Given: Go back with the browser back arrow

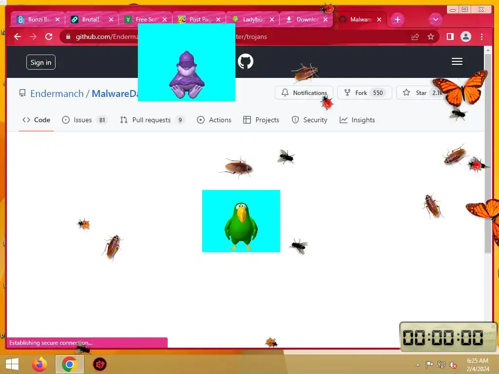Looking at the screenshot, I should pos(18,37).
